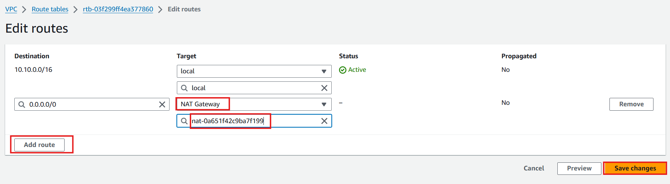Click the arrow on NAT Gateway dropdown
670x184 pixels.
pyautogui.click(x=324, y=104)
